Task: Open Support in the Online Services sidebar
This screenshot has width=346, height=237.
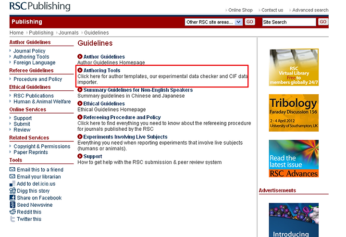Action: (23, 118)
